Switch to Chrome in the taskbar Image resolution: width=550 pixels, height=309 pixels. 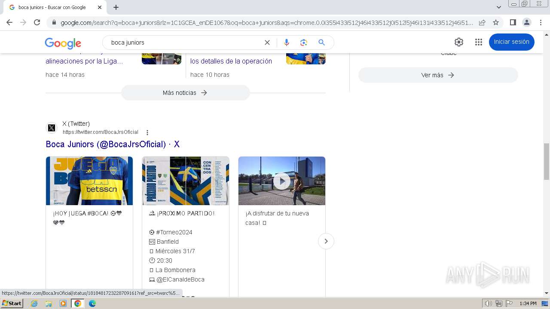pyautogui.click(x=78, y=303)
